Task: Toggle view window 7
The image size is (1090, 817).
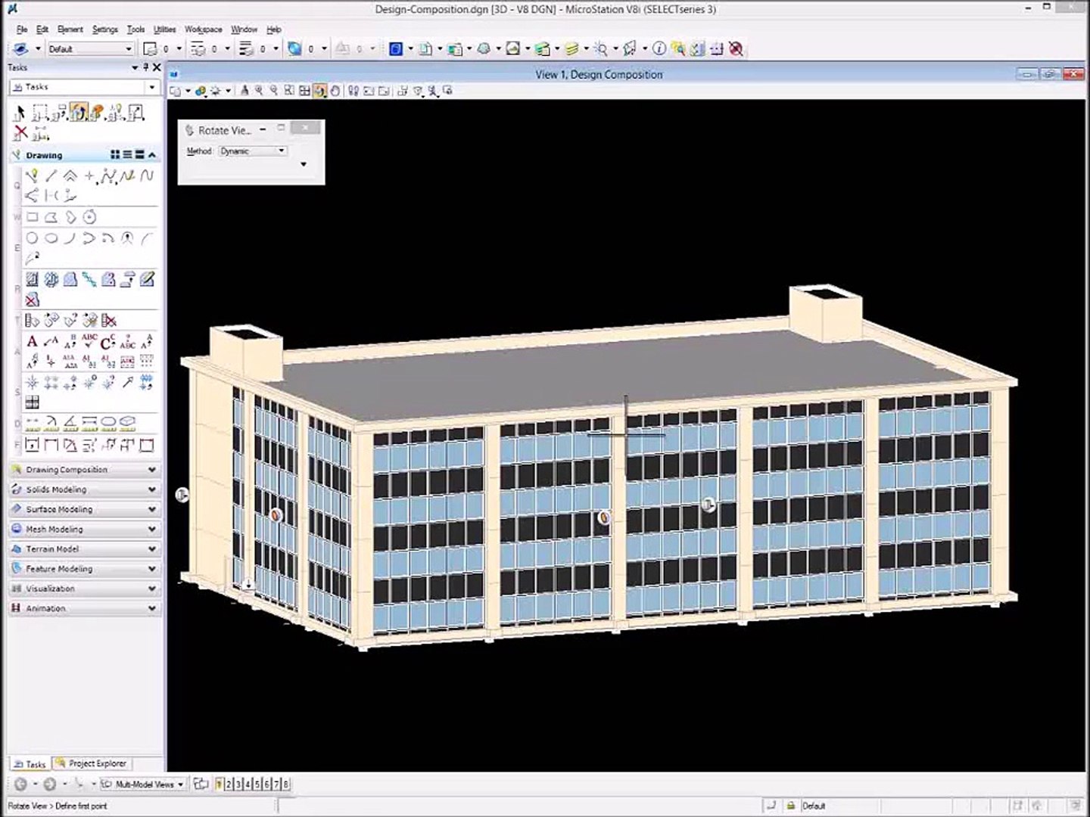Action: click(x=276, y=784)
